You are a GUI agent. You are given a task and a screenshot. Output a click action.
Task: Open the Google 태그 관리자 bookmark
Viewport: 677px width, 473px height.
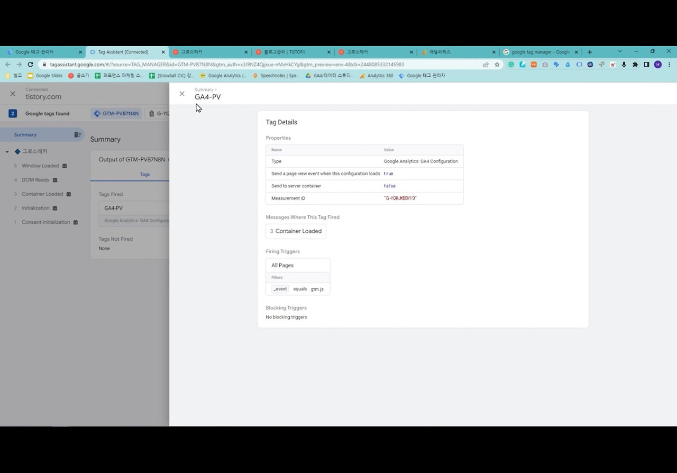[x=422, y=76]
